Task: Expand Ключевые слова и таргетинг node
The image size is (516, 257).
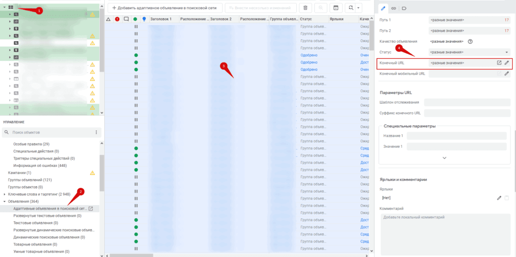Action: coord(4,195)
